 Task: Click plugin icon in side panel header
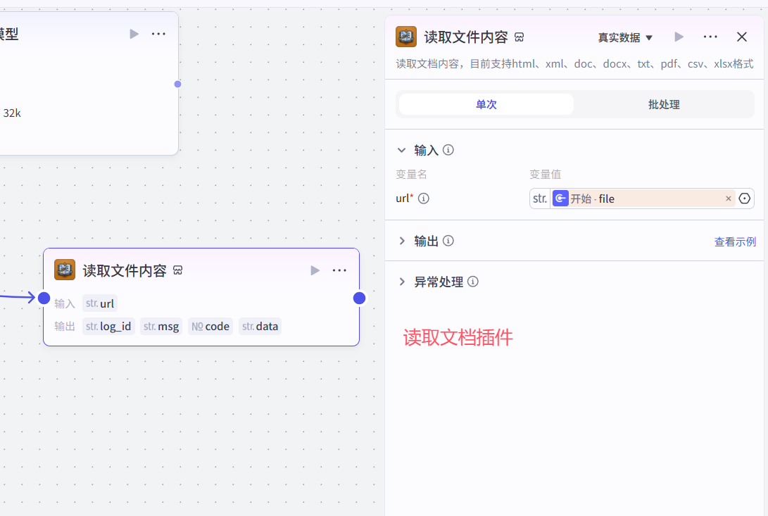point(406,37)
